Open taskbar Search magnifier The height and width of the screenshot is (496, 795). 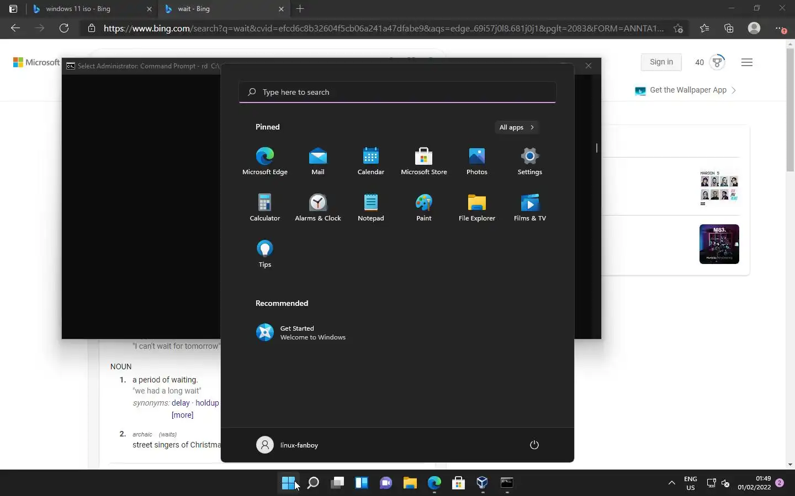(313, 483)
